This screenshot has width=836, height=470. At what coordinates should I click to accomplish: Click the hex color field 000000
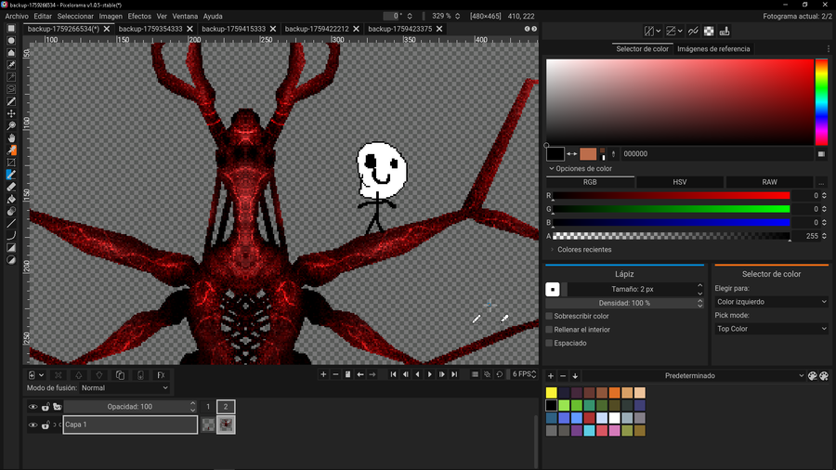coord(717,154)
